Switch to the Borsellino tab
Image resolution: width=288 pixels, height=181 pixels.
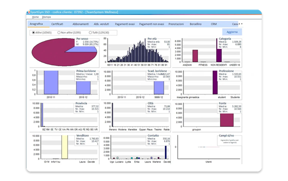pyautogui.click(x=195, y=24)
